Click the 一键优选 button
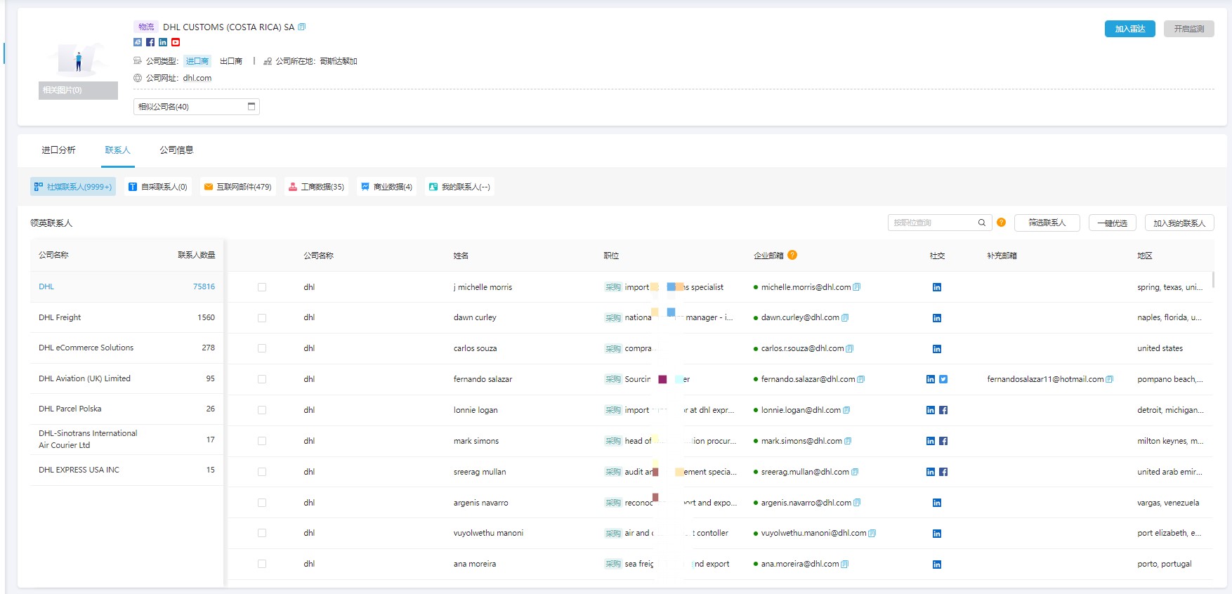1232x594 pixels. click(x=1113, y=223)
